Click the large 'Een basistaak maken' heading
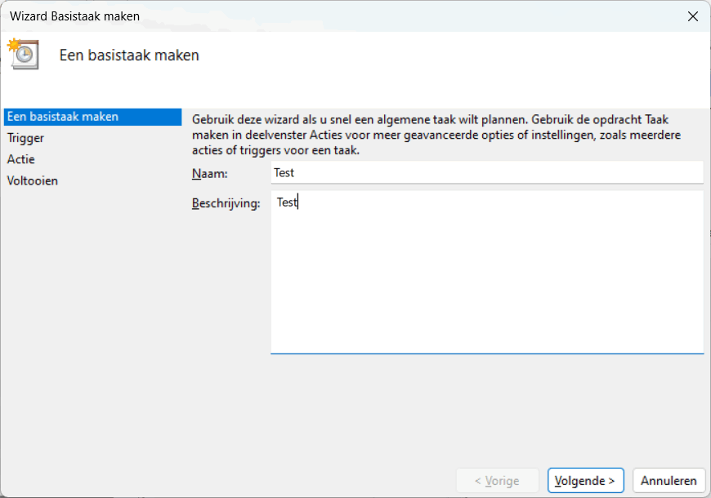 click(129, 56)
